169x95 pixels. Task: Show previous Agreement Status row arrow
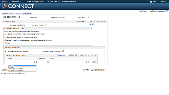click(x=85, y=55)
